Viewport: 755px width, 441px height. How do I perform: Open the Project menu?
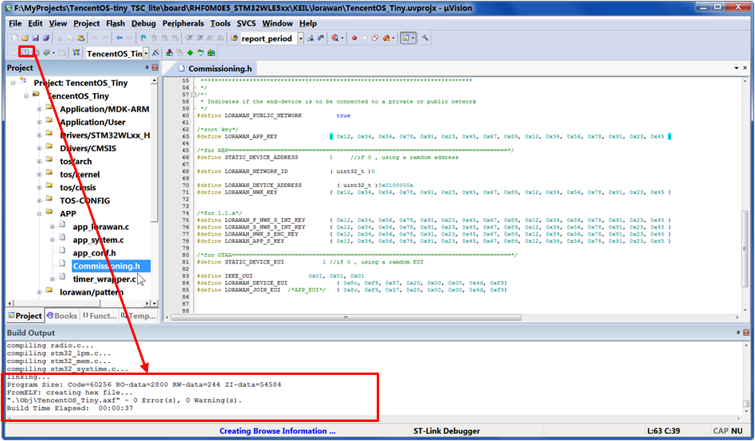(86, 23)
